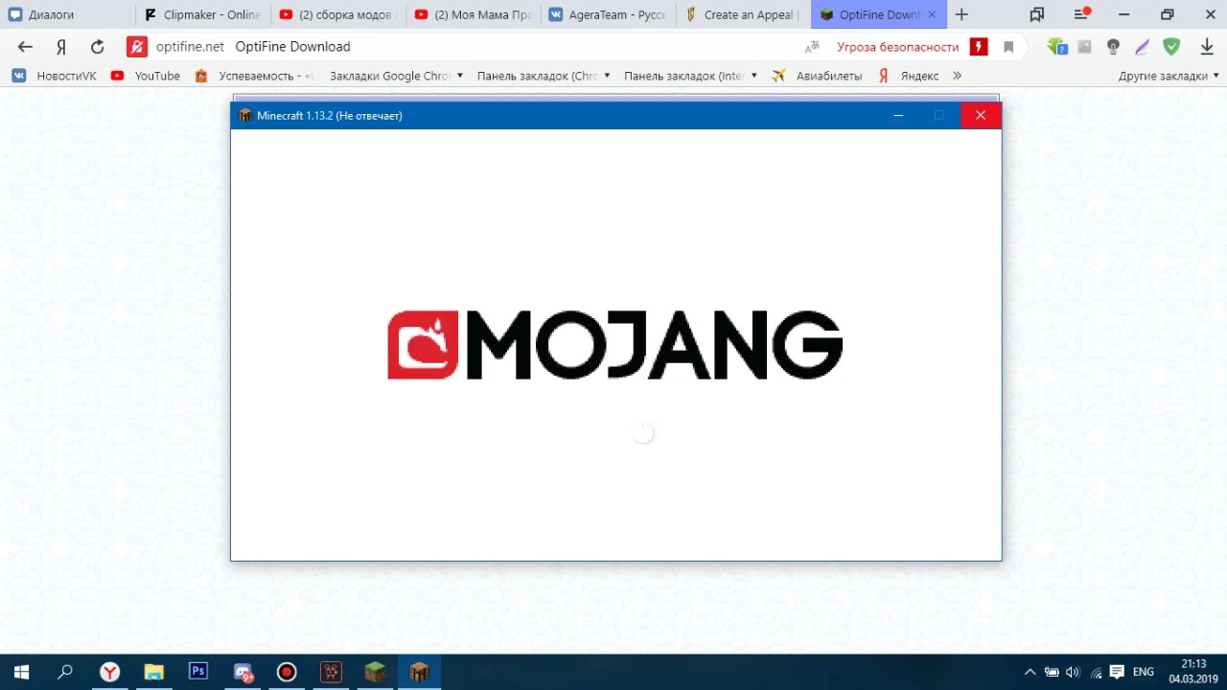The height and width of the screenshot is (690, 1227).
Task: Switch to the Clipmaker - Online tab
Action: click(202, 14)
